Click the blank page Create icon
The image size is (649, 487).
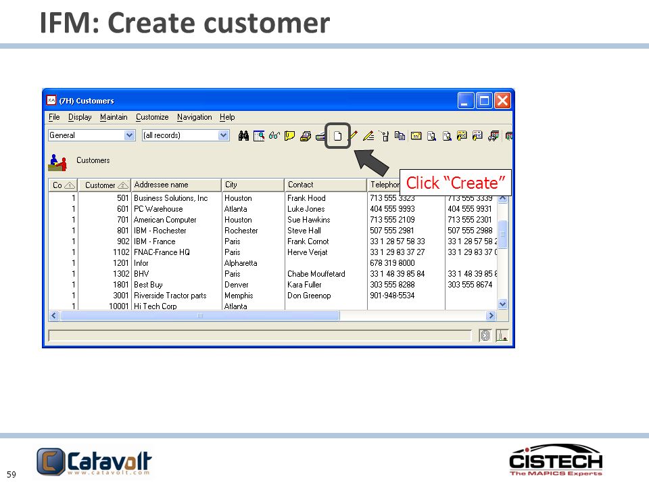click(338, 136)
